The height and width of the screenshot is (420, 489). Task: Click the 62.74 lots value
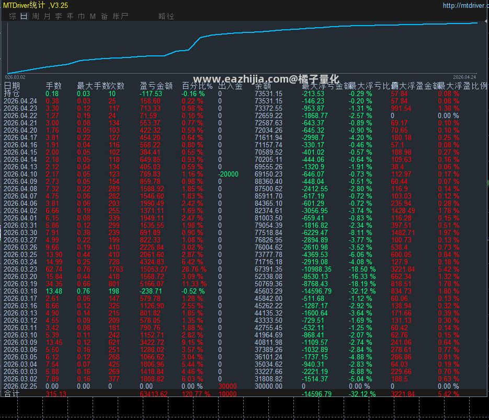coord(54,269)
